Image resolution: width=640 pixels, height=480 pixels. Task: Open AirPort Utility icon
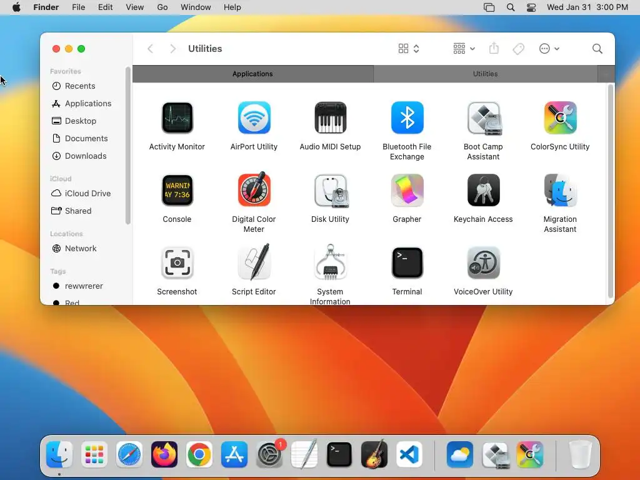[254, 118]
